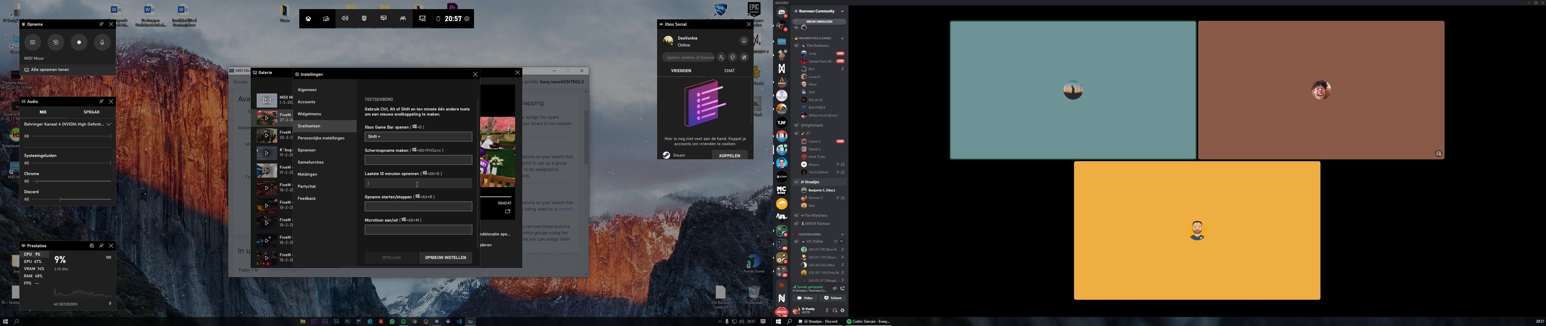The width and height of the screenshot is (1546, 326).
Task: Select Opnemen in settings menu
Action: coord(307,150)
